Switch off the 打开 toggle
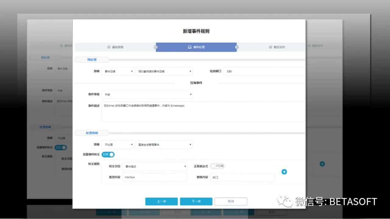 point(108,155)
